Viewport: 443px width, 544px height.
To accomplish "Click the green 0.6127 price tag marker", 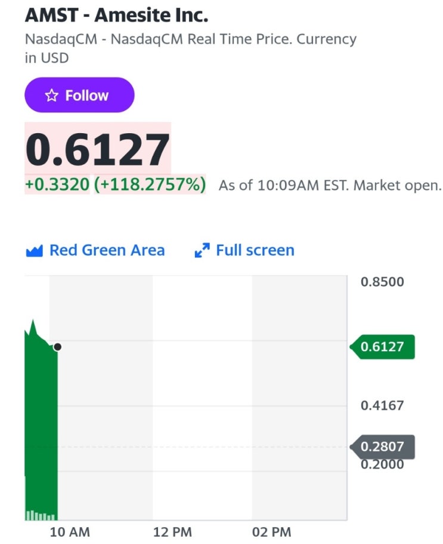I will (382, 346).
